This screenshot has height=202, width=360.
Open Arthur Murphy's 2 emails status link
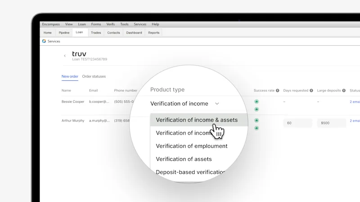[x=355, y=121]
